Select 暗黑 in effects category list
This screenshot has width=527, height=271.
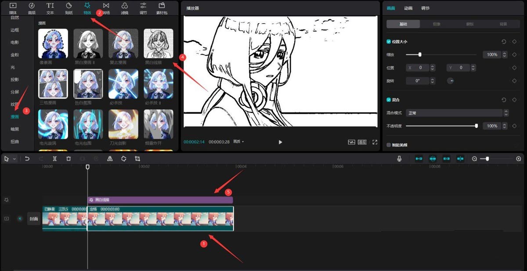[x=15, y=129]
